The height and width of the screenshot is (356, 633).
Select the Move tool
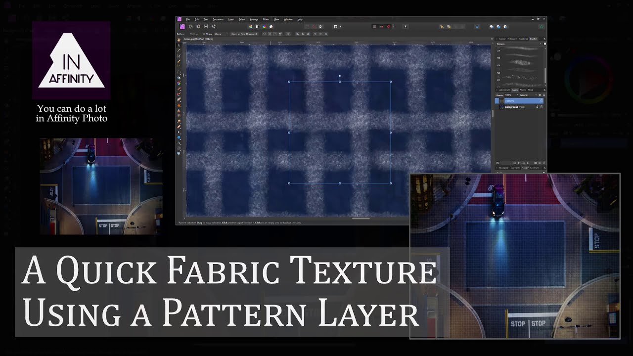(x=179, y=45)
